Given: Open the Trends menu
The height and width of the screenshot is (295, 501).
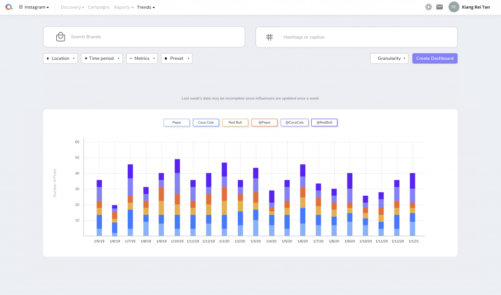Looking at the screenshot, I should 146,7.
